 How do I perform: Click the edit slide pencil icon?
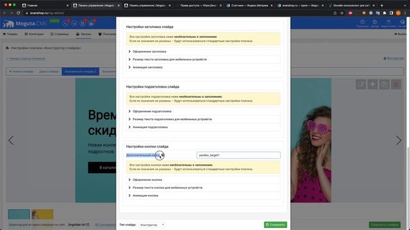361,84
